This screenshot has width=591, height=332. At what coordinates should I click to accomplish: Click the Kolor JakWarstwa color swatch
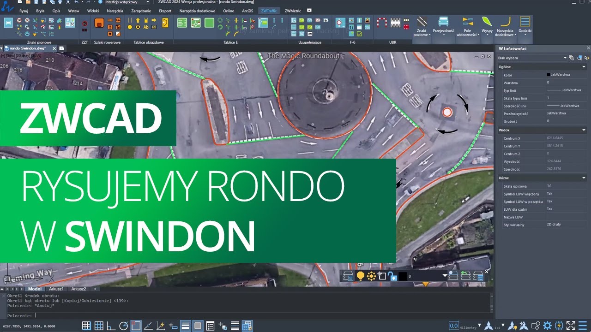(549, 74)
